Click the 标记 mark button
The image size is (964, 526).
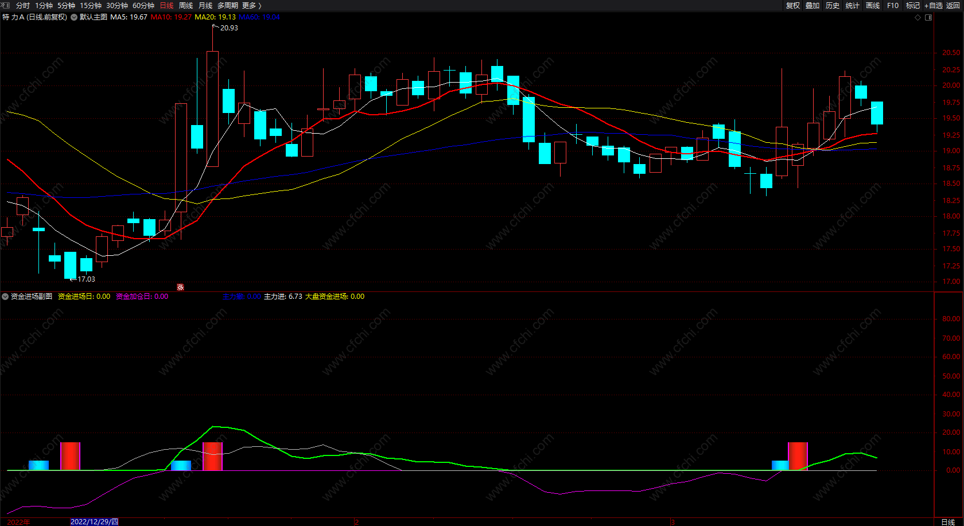913,6
